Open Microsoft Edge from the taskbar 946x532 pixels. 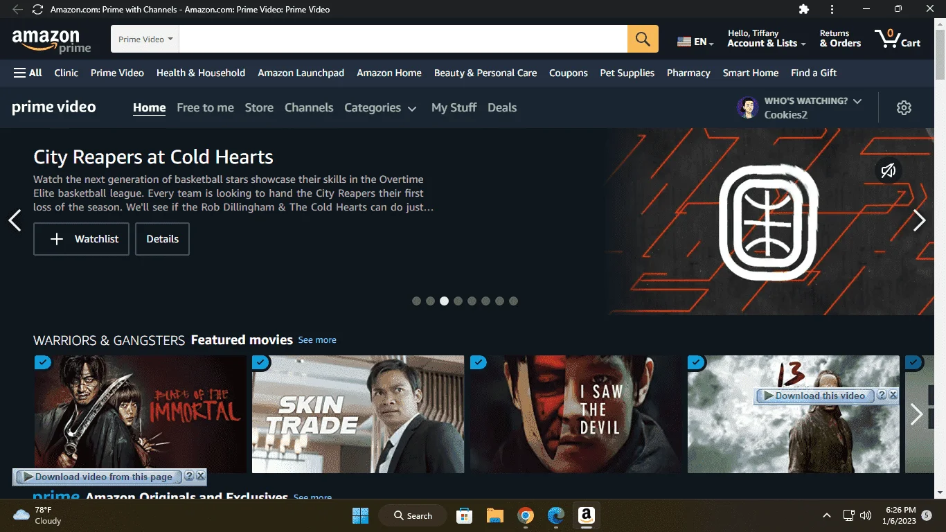tap(556, 515)
